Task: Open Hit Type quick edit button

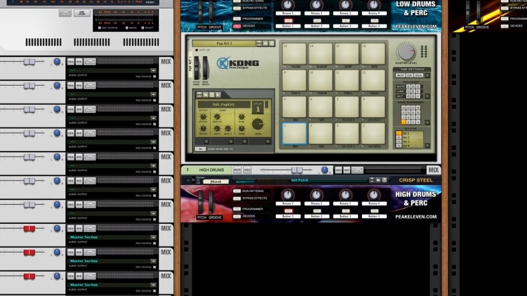Action: (x=427, y=146)
